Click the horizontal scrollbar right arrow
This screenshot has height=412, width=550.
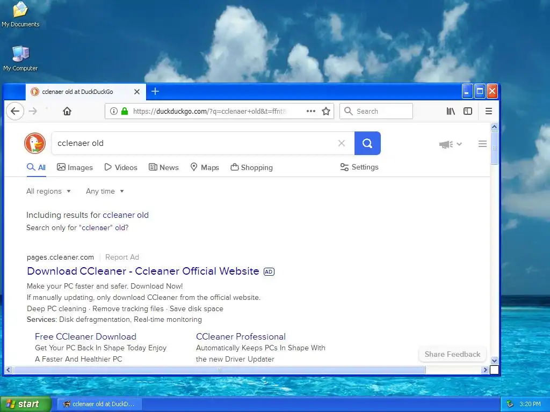[x=485, y=370]
